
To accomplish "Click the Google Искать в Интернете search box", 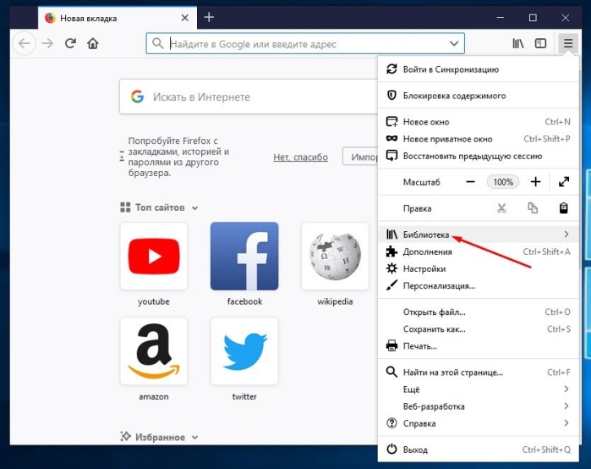I will (x=249, y=97).
